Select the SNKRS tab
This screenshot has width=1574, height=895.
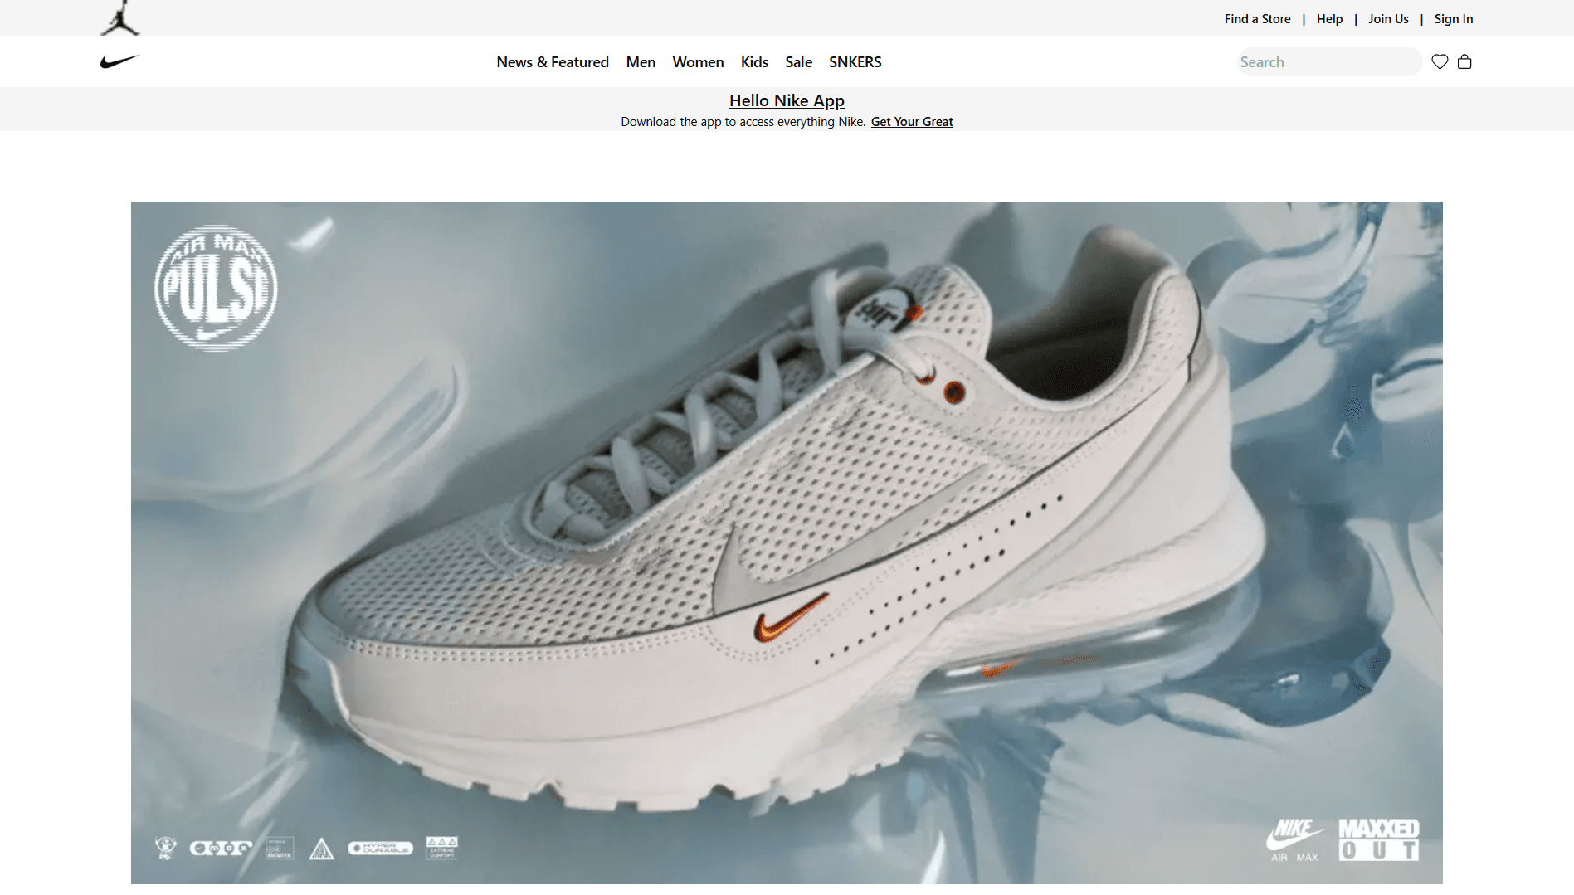855,61
